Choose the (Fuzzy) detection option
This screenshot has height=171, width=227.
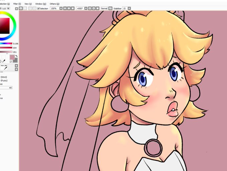coord(4,81)
